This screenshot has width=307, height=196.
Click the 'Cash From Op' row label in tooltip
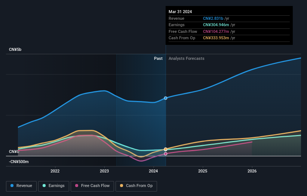[182, 38]
